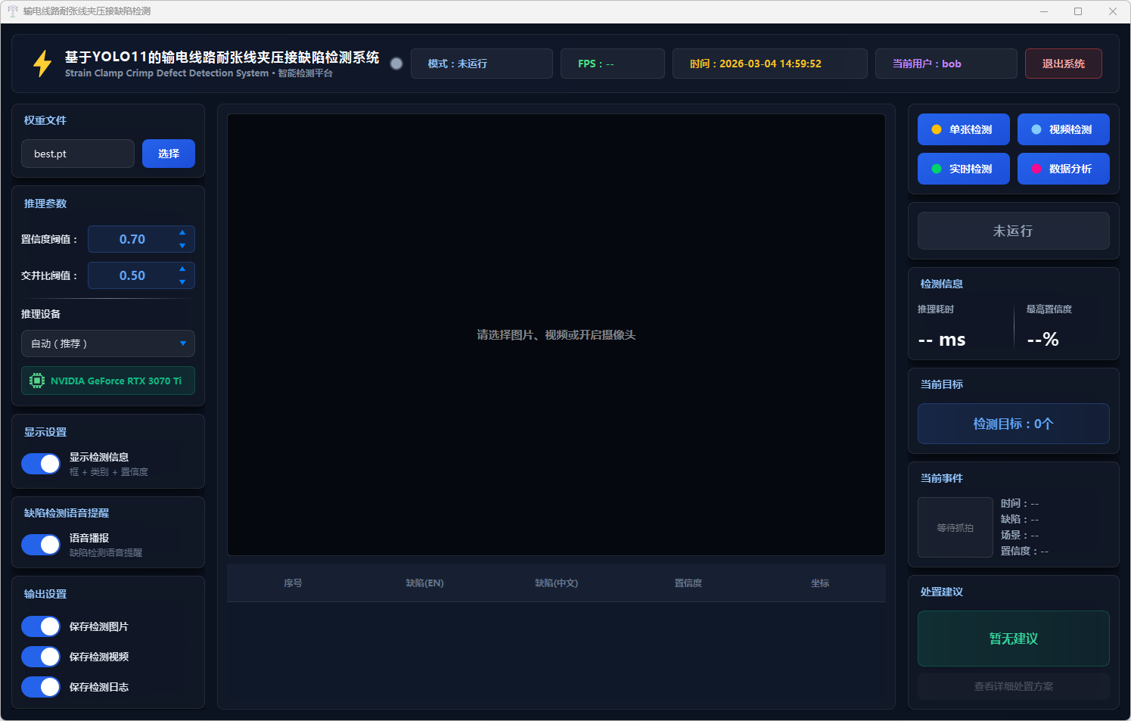The image size is (1131, 721).
Task: Click the 等待抓拍 snapshot thumbnail
Action: (x=955, y=527)
